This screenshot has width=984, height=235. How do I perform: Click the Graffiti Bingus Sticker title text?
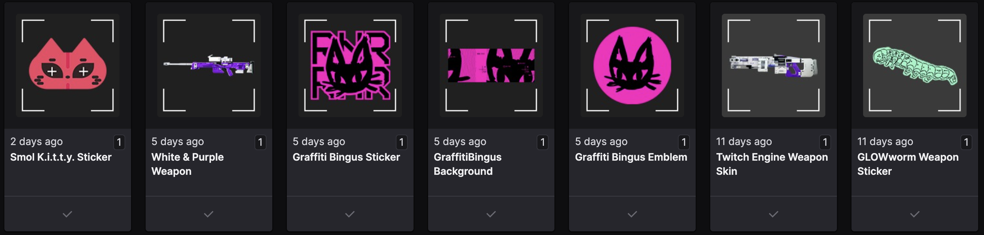click(x=346, y=157)
